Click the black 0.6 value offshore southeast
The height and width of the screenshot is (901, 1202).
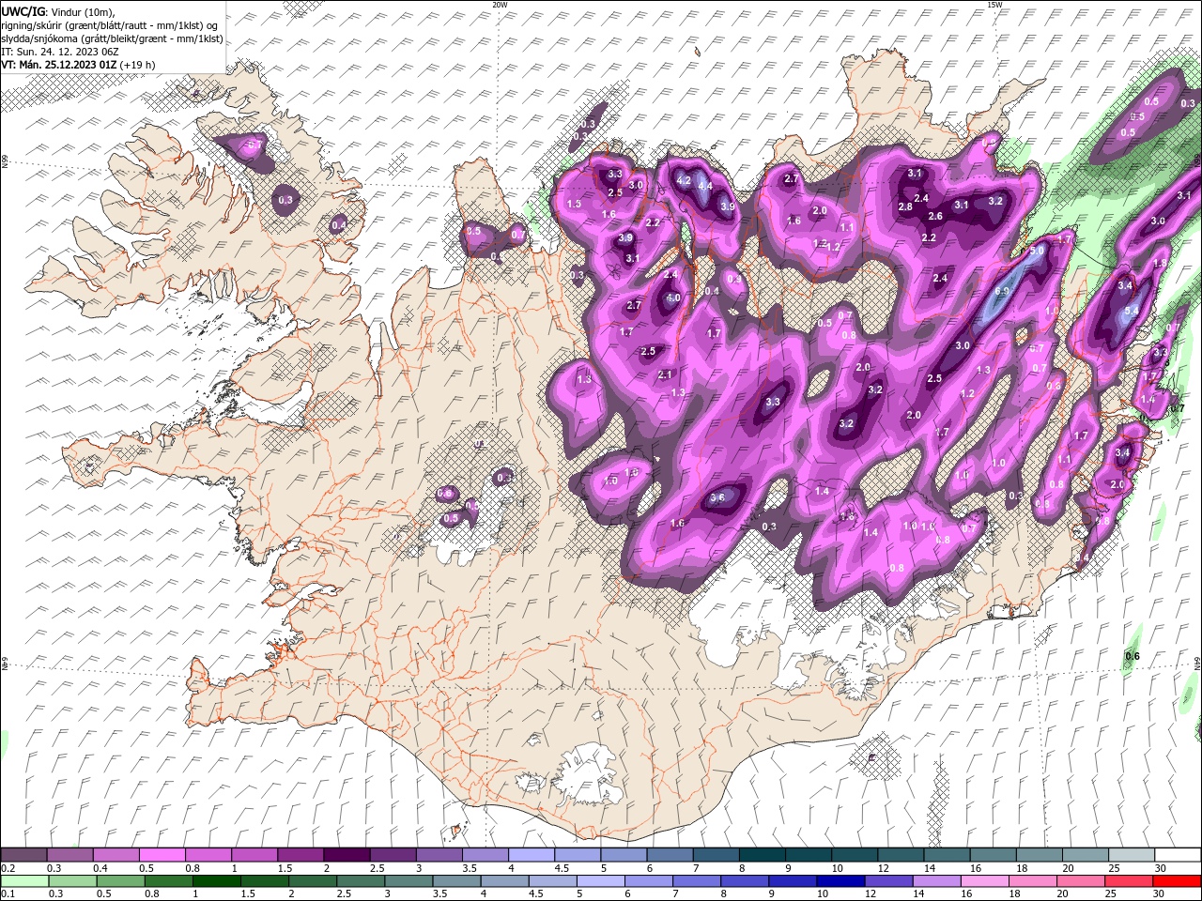click(1133, 656)
